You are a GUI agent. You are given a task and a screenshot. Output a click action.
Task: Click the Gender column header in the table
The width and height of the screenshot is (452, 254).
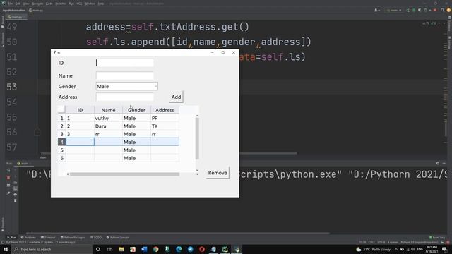point(136,110)
